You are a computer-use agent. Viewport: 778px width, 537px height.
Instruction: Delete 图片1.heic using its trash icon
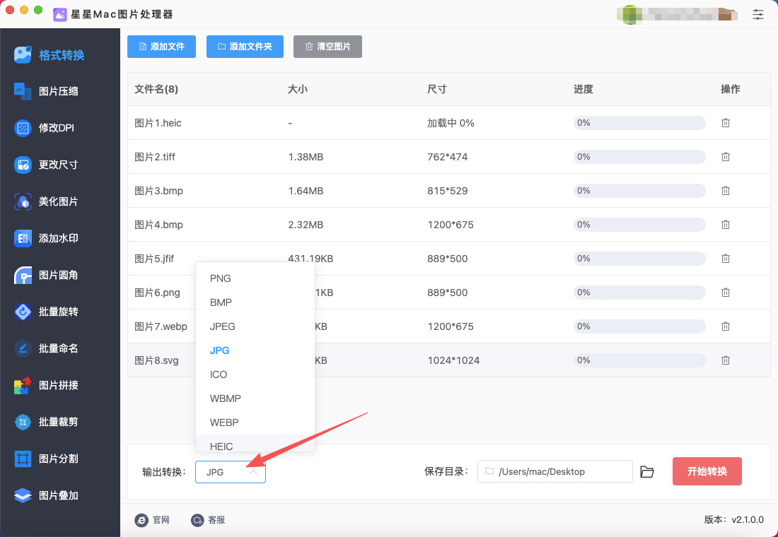point(726,122)
